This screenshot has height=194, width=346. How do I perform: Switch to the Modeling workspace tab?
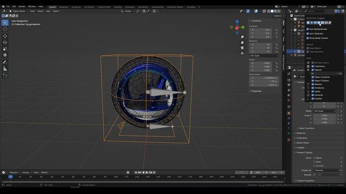click(64, 7)
